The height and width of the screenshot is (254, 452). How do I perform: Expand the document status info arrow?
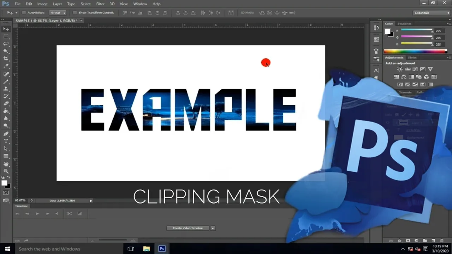91,201
